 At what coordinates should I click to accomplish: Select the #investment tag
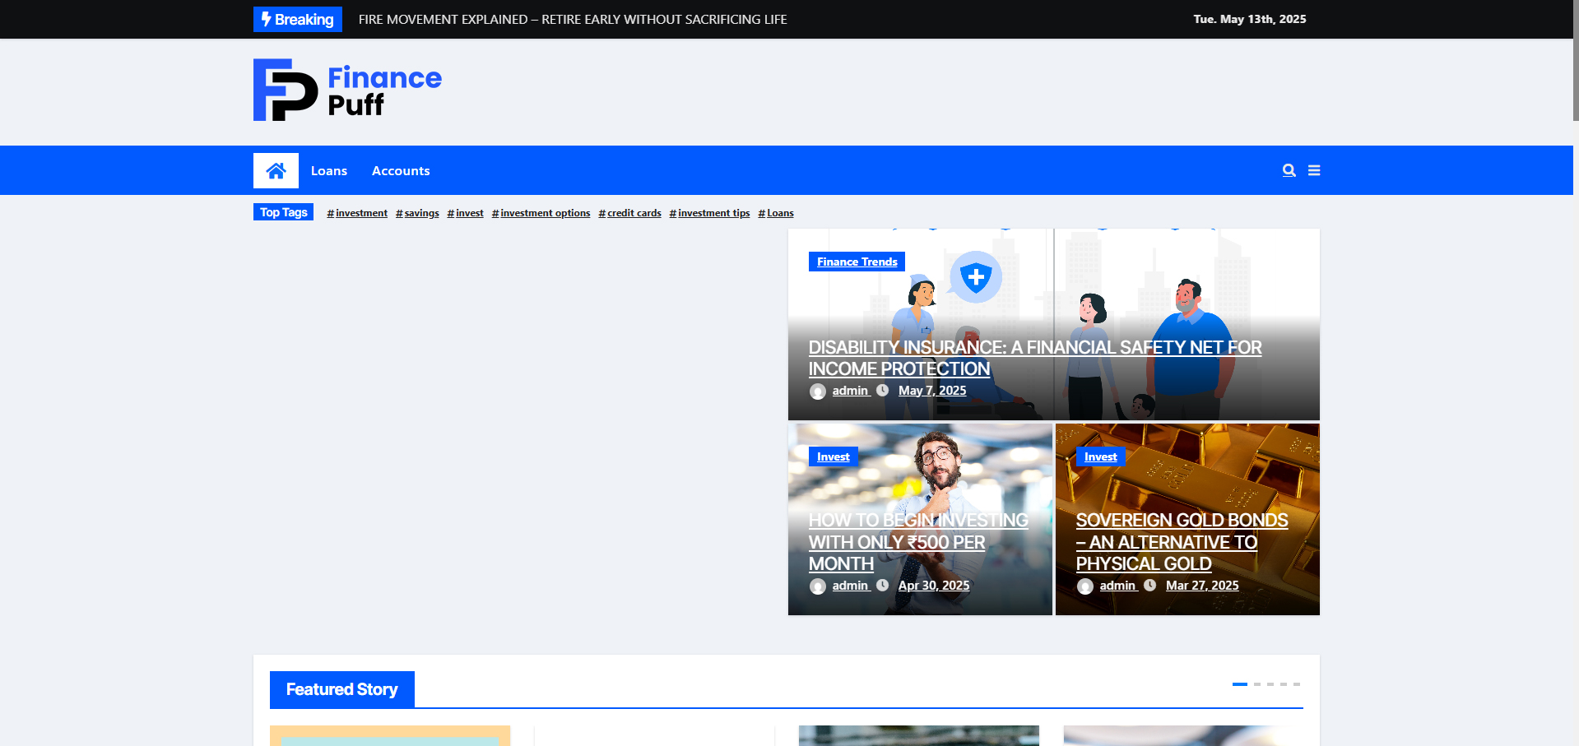pos(357,213)
